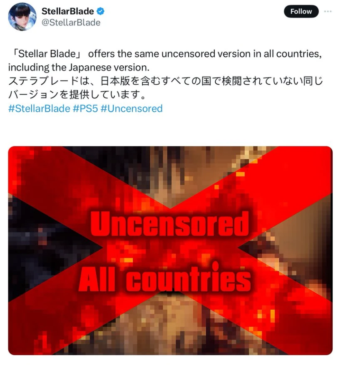Click the blue verified badge
Screen dimensions: 348x365
100,11
